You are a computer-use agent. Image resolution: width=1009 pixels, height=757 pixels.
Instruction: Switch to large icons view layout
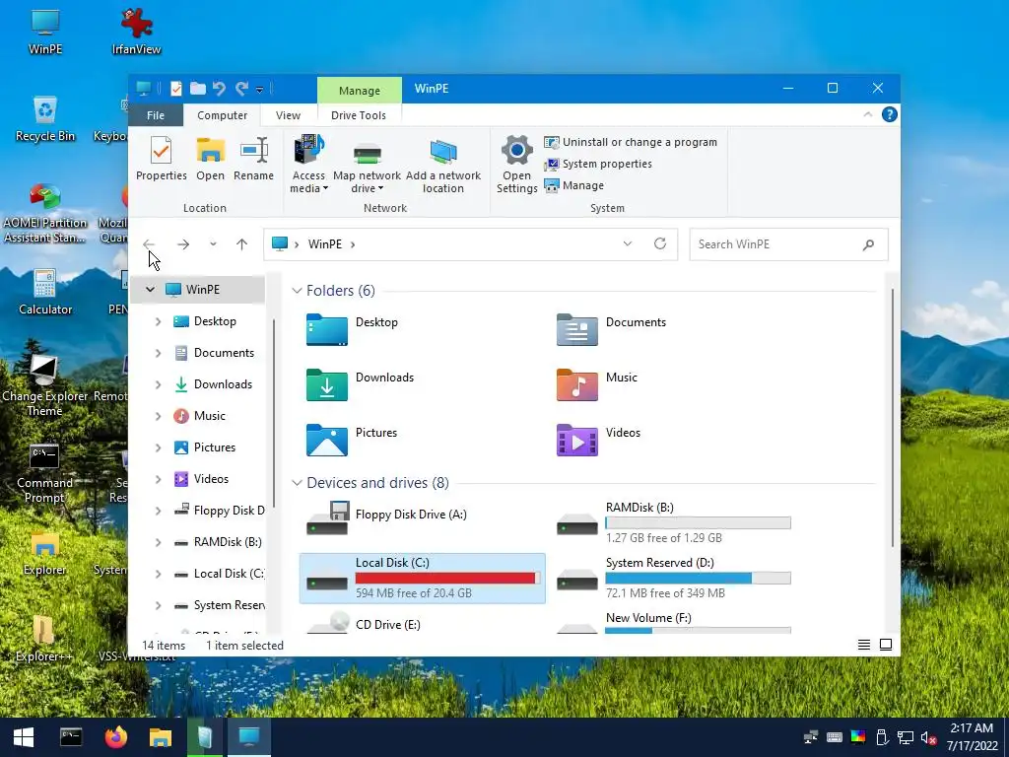click(x=886, y=645)
